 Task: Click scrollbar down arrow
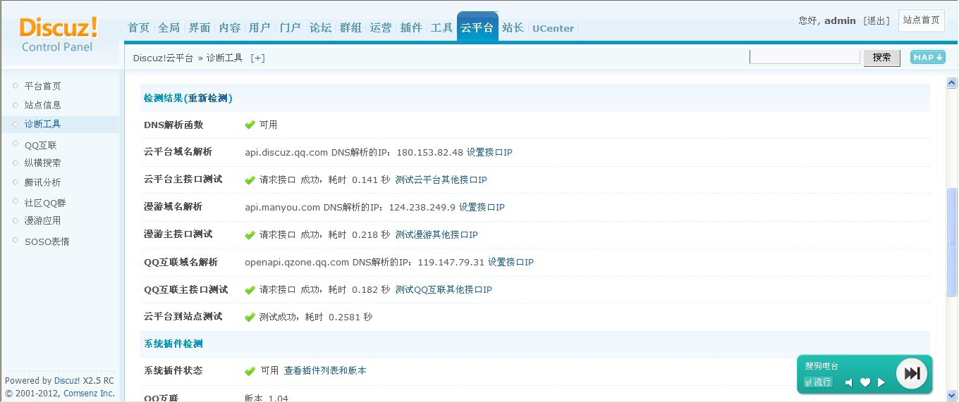(x=952, y=396)
